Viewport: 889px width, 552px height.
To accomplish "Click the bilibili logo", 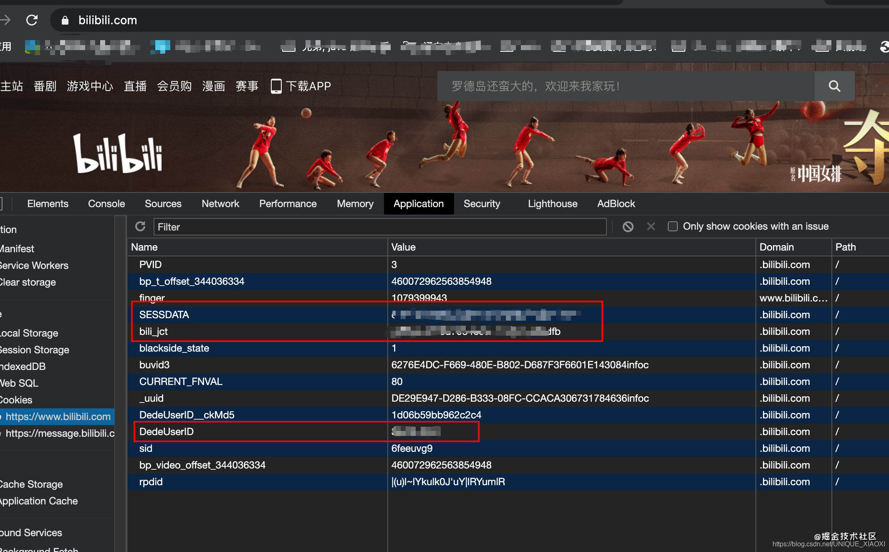I will (x=118, y=153).
